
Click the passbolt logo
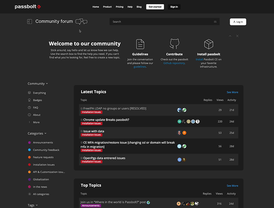28,7
